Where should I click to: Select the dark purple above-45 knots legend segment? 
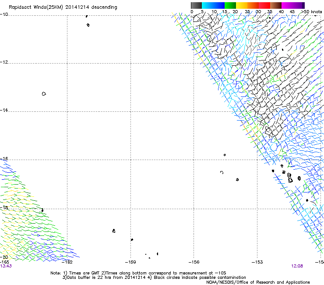[x=299, y=5]
